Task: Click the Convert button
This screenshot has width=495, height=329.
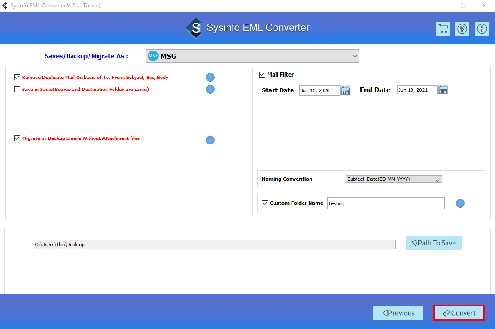Action: (459, 313)
